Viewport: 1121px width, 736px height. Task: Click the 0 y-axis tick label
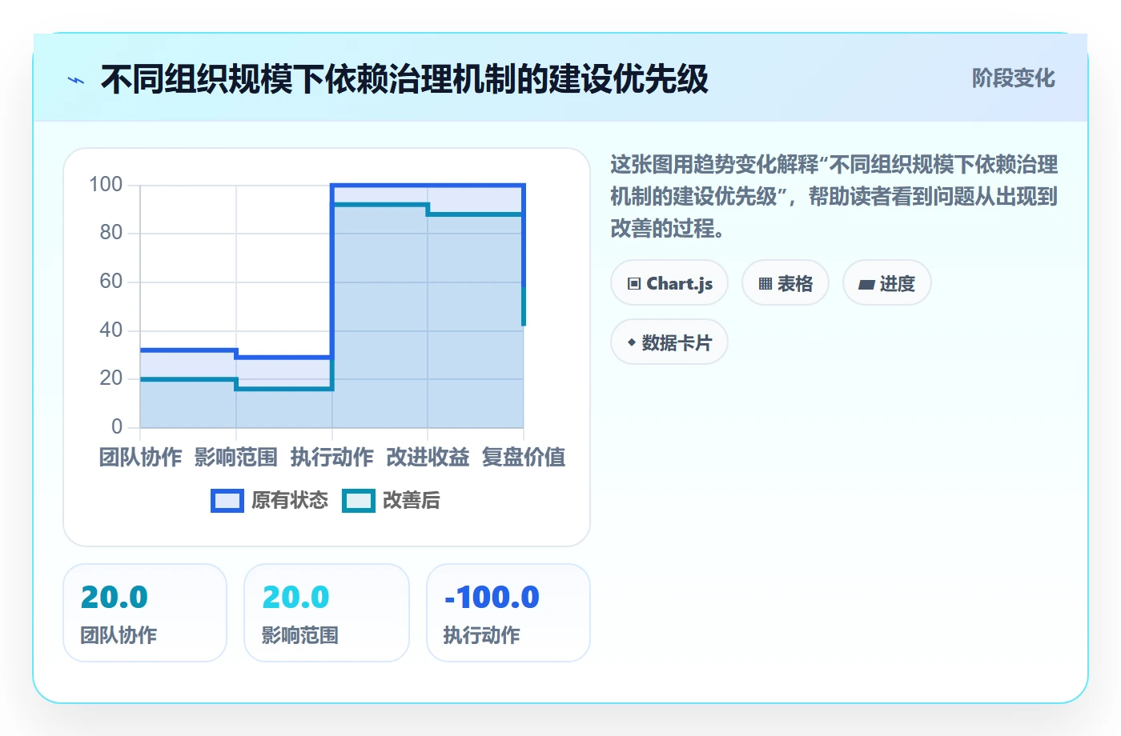pos(117,426)
